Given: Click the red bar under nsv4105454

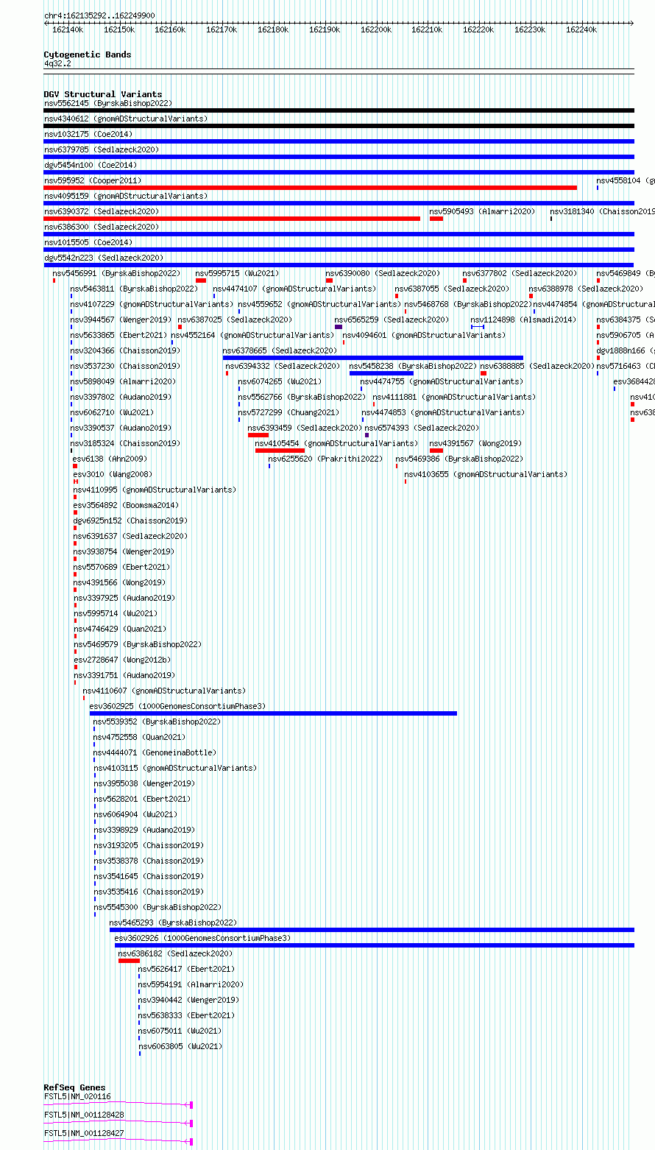Looking at the screenshot, I should point(280,451).
